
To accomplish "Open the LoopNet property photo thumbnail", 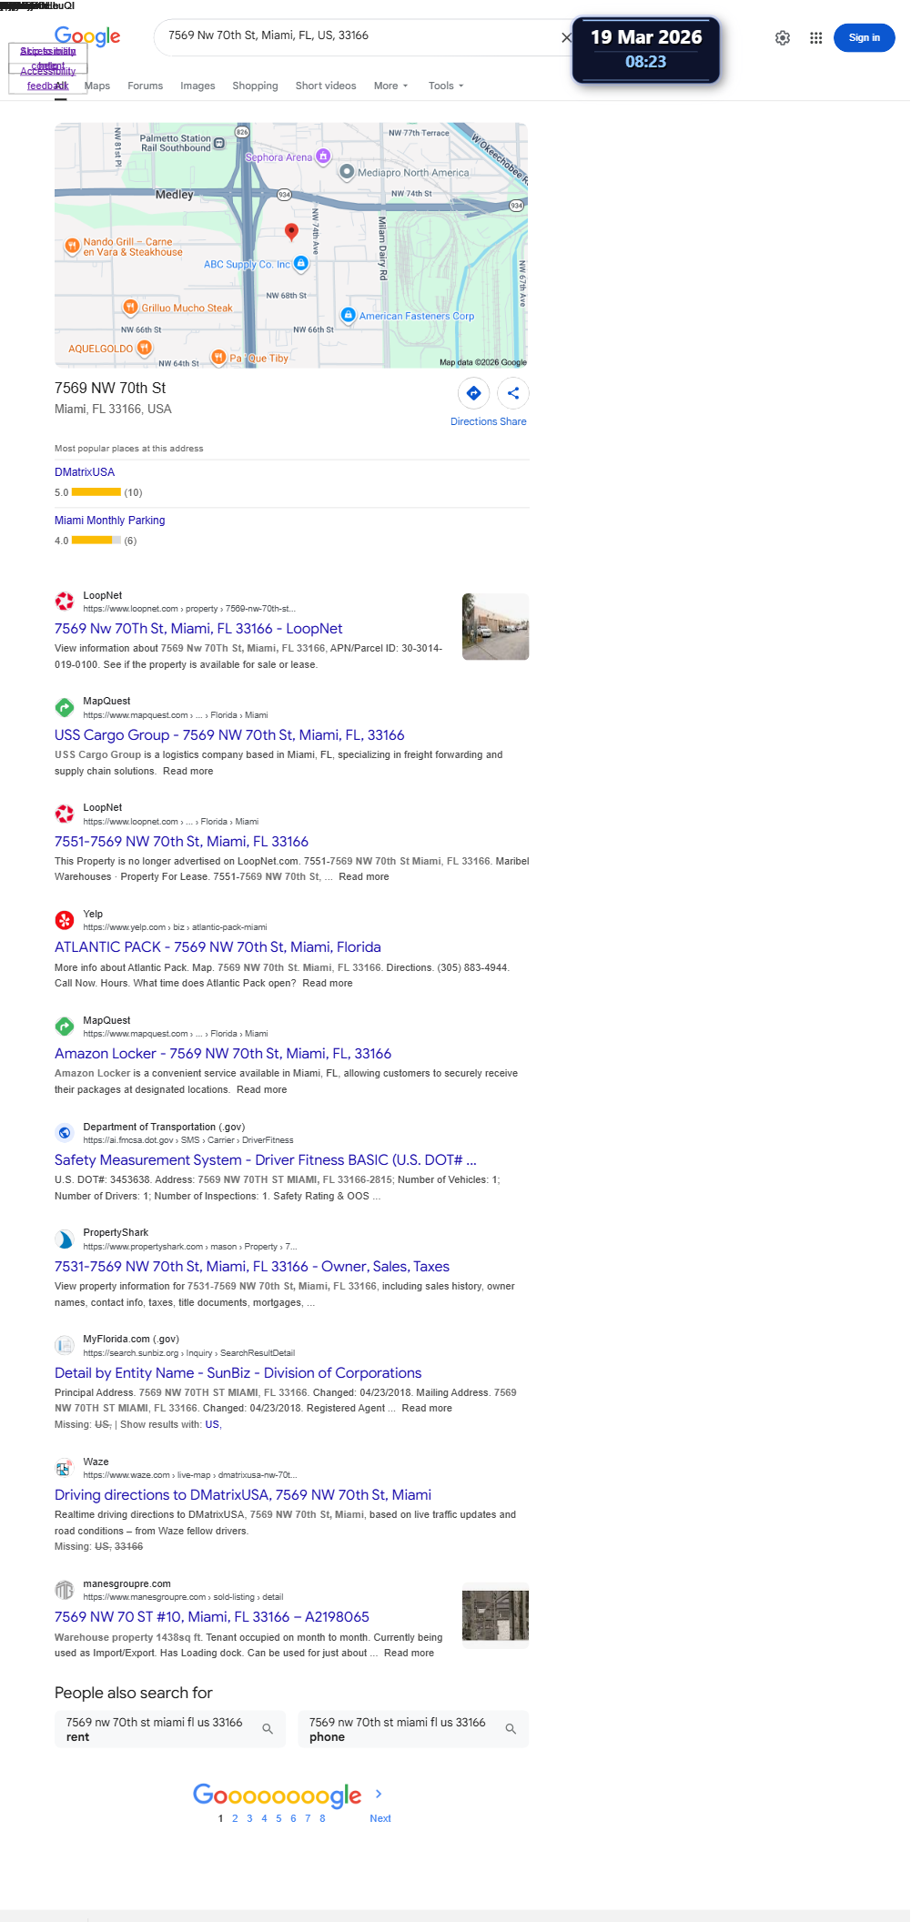I will [x=495, y=627].
